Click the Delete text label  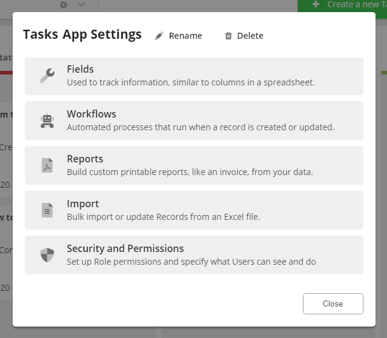[x=250, y=36]
